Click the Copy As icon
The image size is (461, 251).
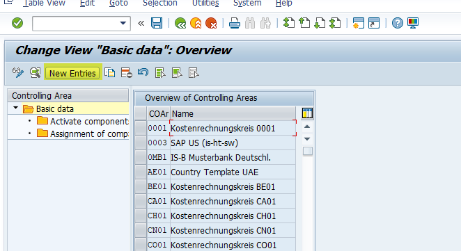[110, 72]
